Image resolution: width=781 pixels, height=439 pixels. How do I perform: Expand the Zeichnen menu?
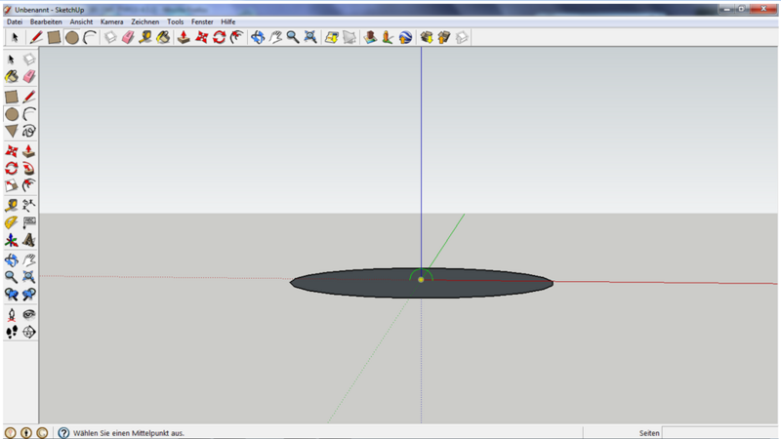click(145, 21)
